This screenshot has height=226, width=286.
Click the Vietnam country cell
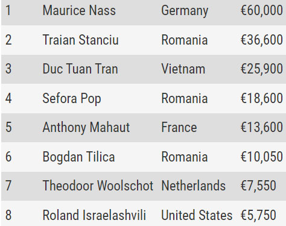(183, 69)
